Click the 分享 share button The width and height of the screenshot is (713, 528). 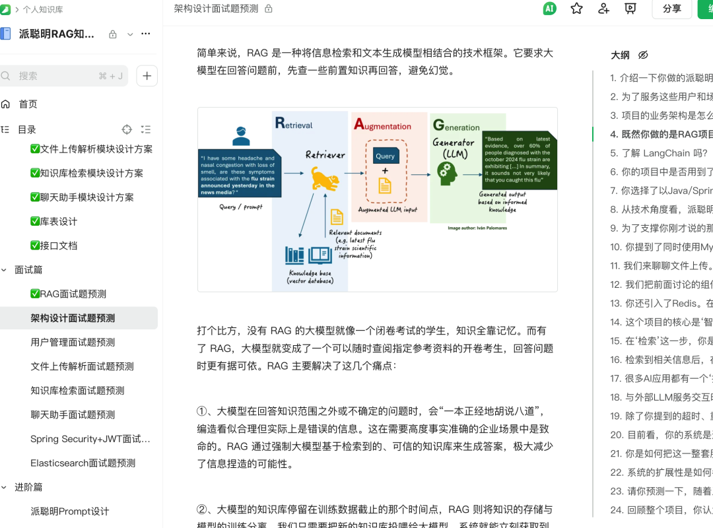tap(671, 9)
